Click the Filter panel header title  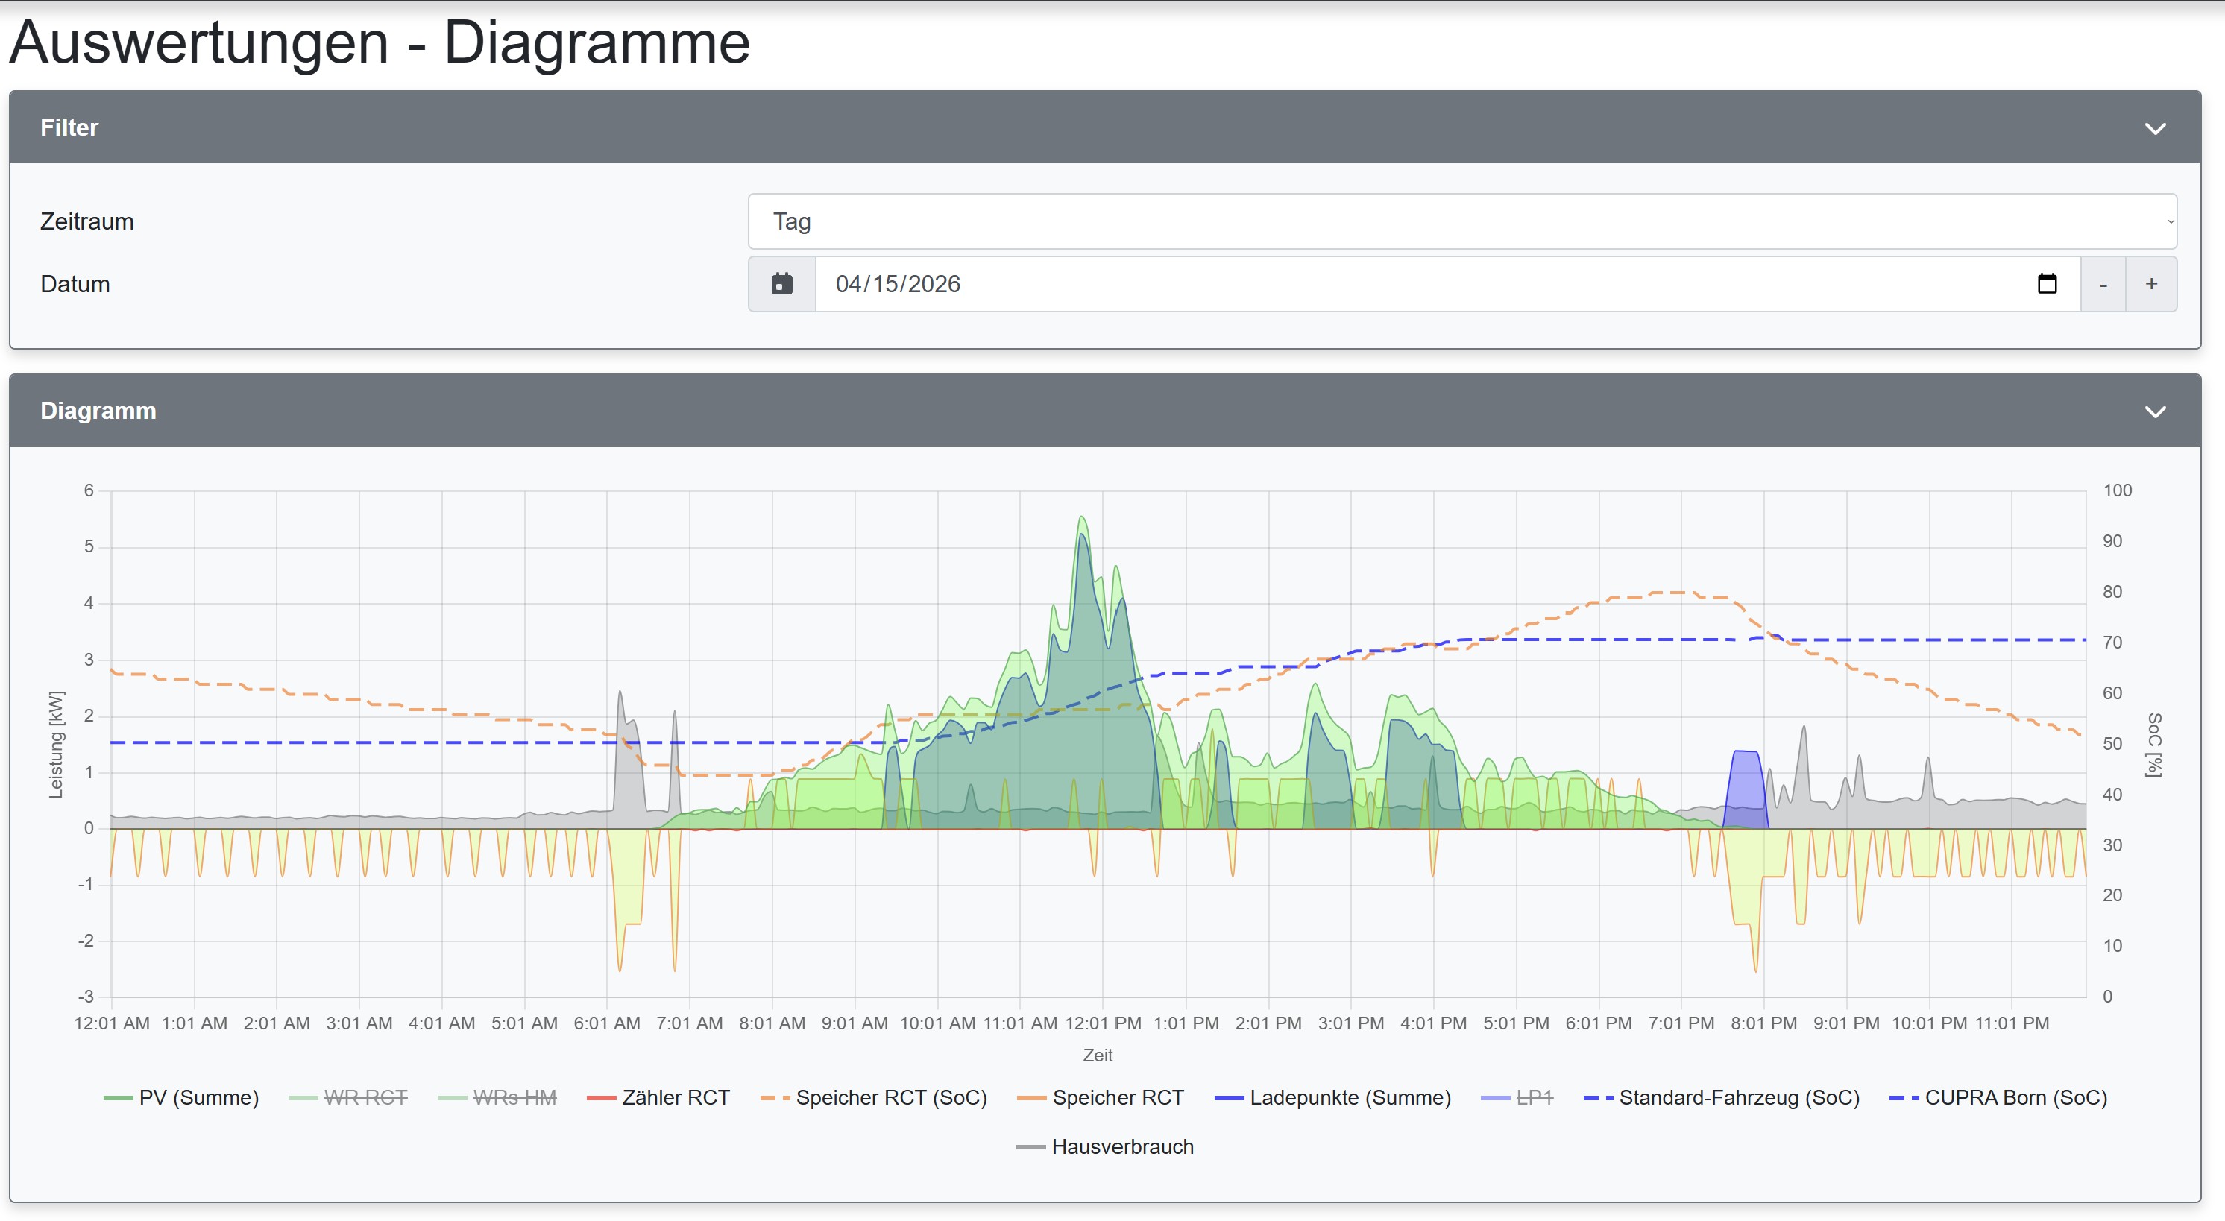click(69, 127)
